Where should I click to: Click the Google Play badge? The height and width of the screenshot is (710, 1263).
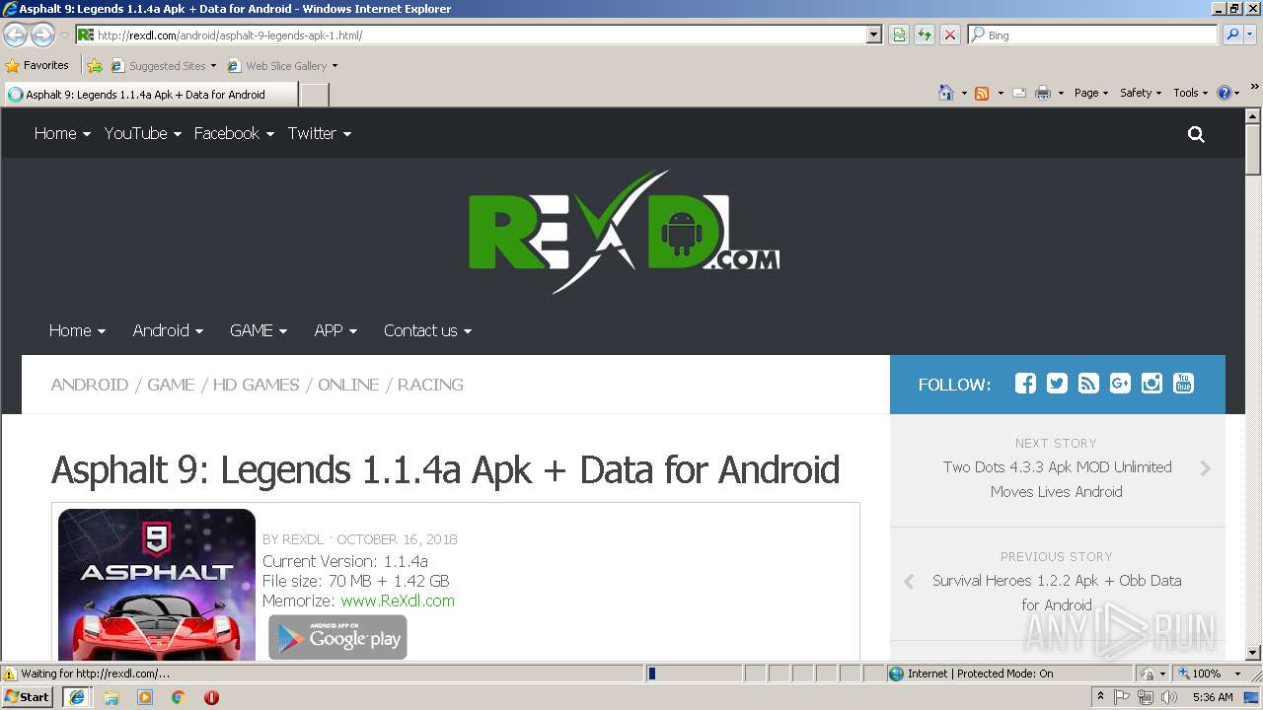click(337, 637)
